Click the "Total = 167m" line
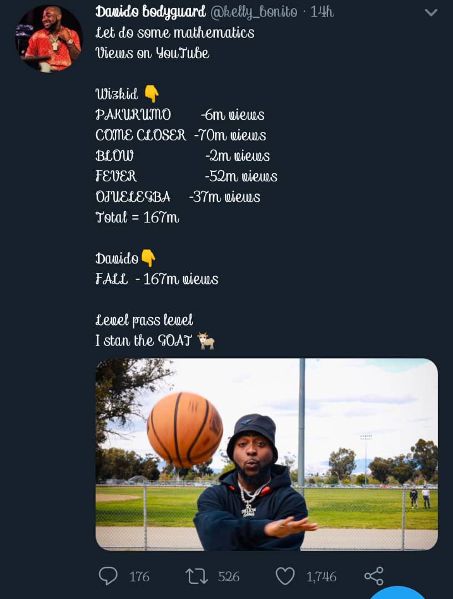 (137, 217)
